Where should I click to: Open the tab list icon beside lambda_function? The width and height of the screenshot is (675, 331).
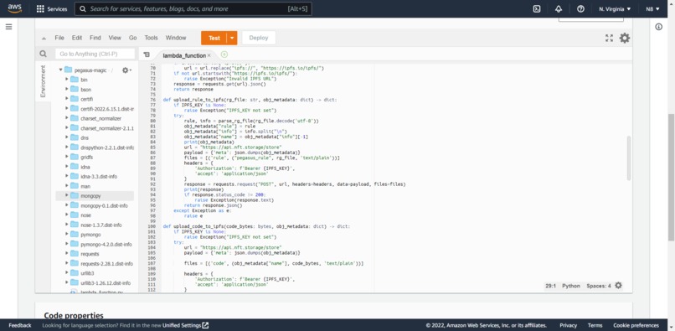pos(147,54)
